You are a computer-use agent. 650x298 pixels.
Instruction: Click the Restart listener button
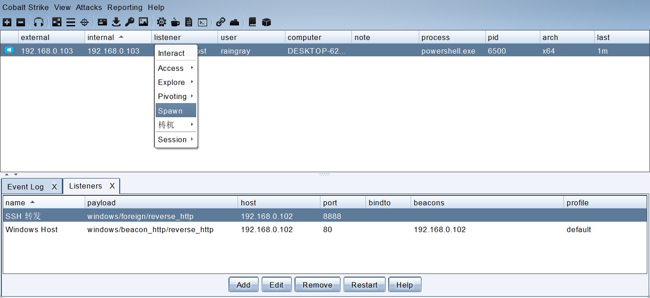364,285
